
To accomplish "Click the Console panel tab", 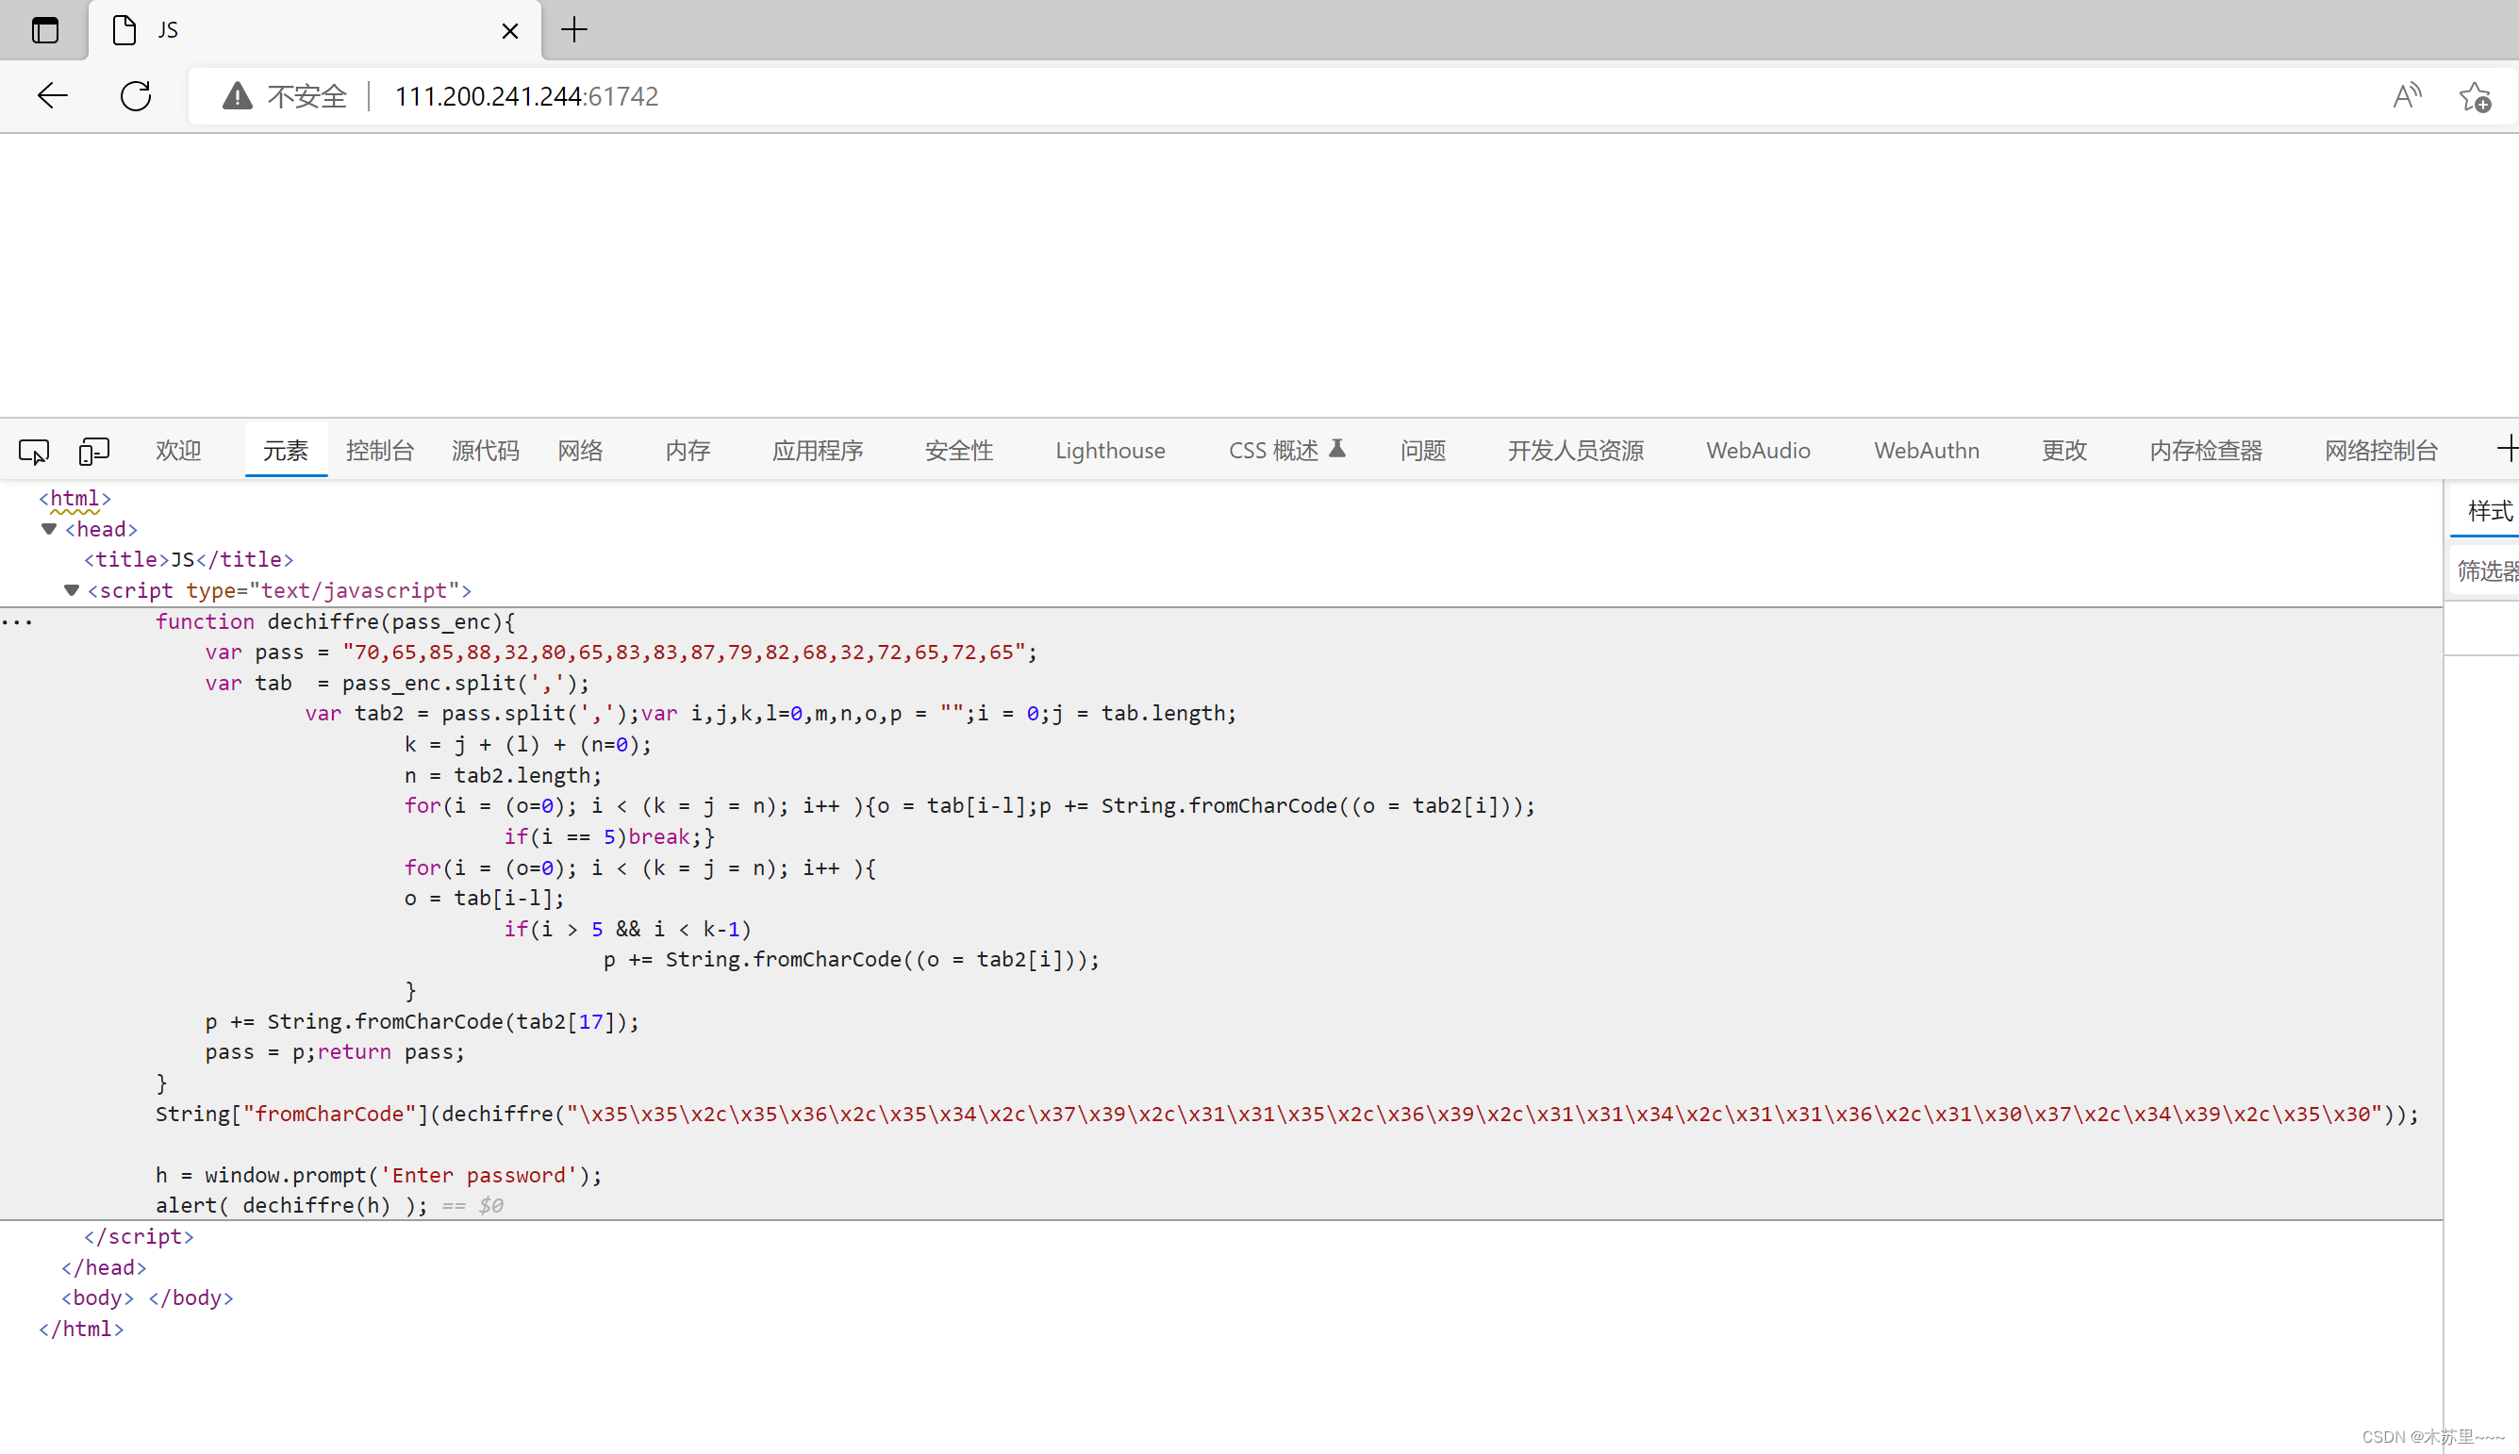I will click(x=379, y=450).
